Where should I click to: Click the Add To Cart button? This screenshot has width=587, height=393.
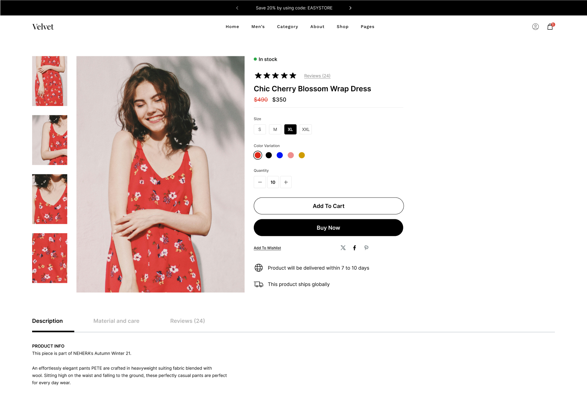tap(328, 206)
